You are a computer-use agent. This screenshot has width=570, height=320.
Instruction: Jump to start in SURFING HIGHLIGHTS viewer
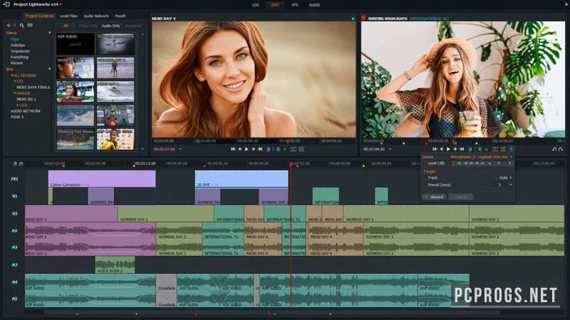[x=435, y=149]
